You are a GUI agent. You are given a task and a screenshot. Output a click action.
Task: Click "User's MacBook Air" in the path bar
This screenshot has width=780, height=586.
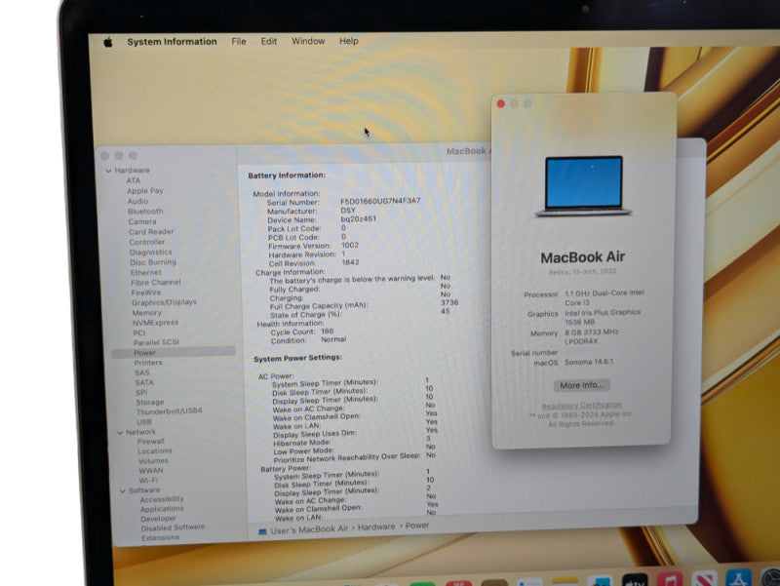point(309,529)
